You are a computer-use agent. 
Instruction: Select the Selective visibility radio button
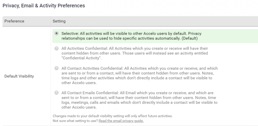coord(57,34)
